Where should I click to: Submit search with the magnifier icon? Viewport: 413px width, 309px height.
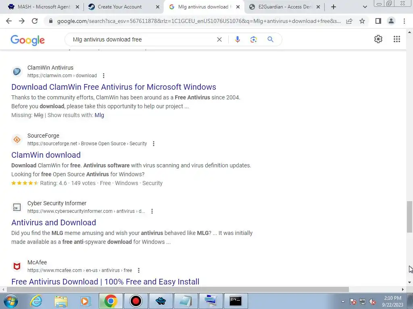pos(270,39)
